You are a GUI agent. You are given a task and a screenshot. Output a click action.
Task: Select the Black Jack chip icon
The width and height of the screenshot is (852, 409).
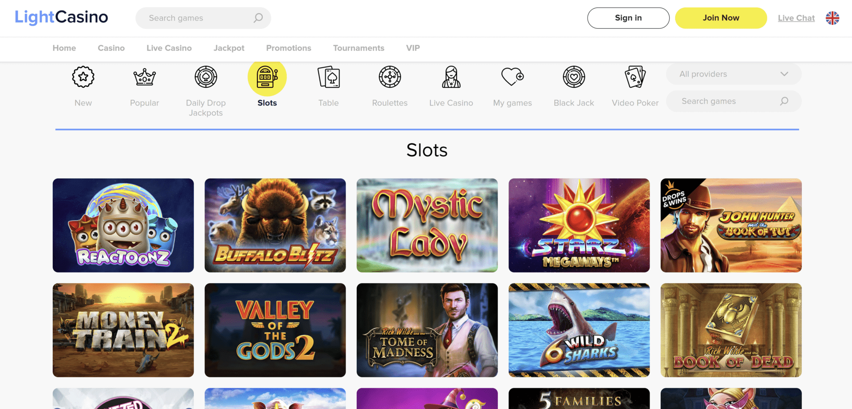(x=574, y=77)
